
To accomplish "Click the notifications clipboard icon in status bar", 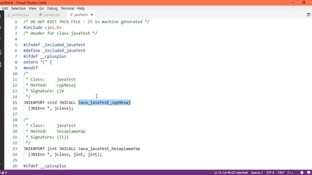I will [x=302, y=173].
